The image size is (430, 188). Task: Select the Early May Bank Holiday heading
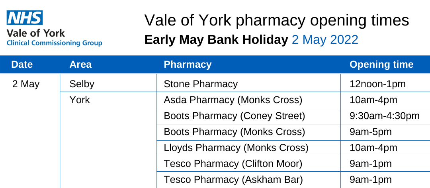216,40
